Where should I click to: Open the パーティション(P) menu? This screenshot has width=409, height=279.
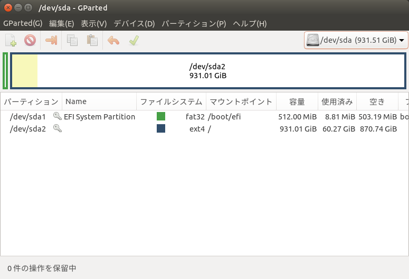193,24
